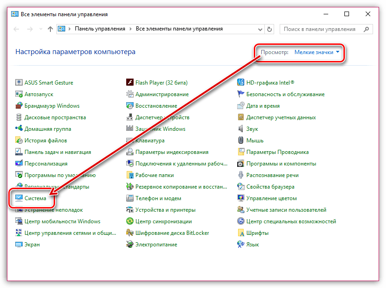Expand the Мелкие значки view dropdown
The image size is (386, 288).
(317, 52)
